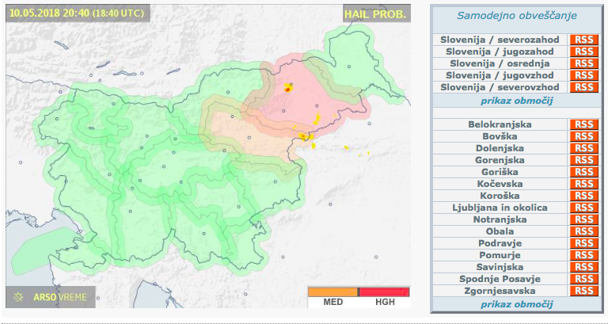Click RSS icon for Slovenija / severozahod
Screen dimensions: 608x324
pyautogui.click(x=583, y=40)
